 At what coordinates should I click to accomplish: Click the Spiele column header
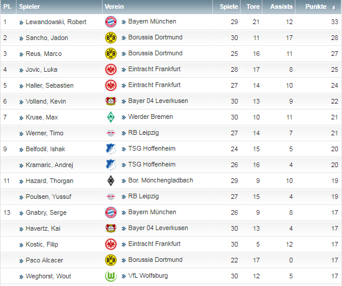tap(229, 6)
